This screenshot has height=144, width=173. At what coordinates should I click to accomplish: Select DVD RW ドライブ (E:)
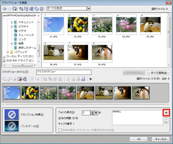tap(20, 61)
